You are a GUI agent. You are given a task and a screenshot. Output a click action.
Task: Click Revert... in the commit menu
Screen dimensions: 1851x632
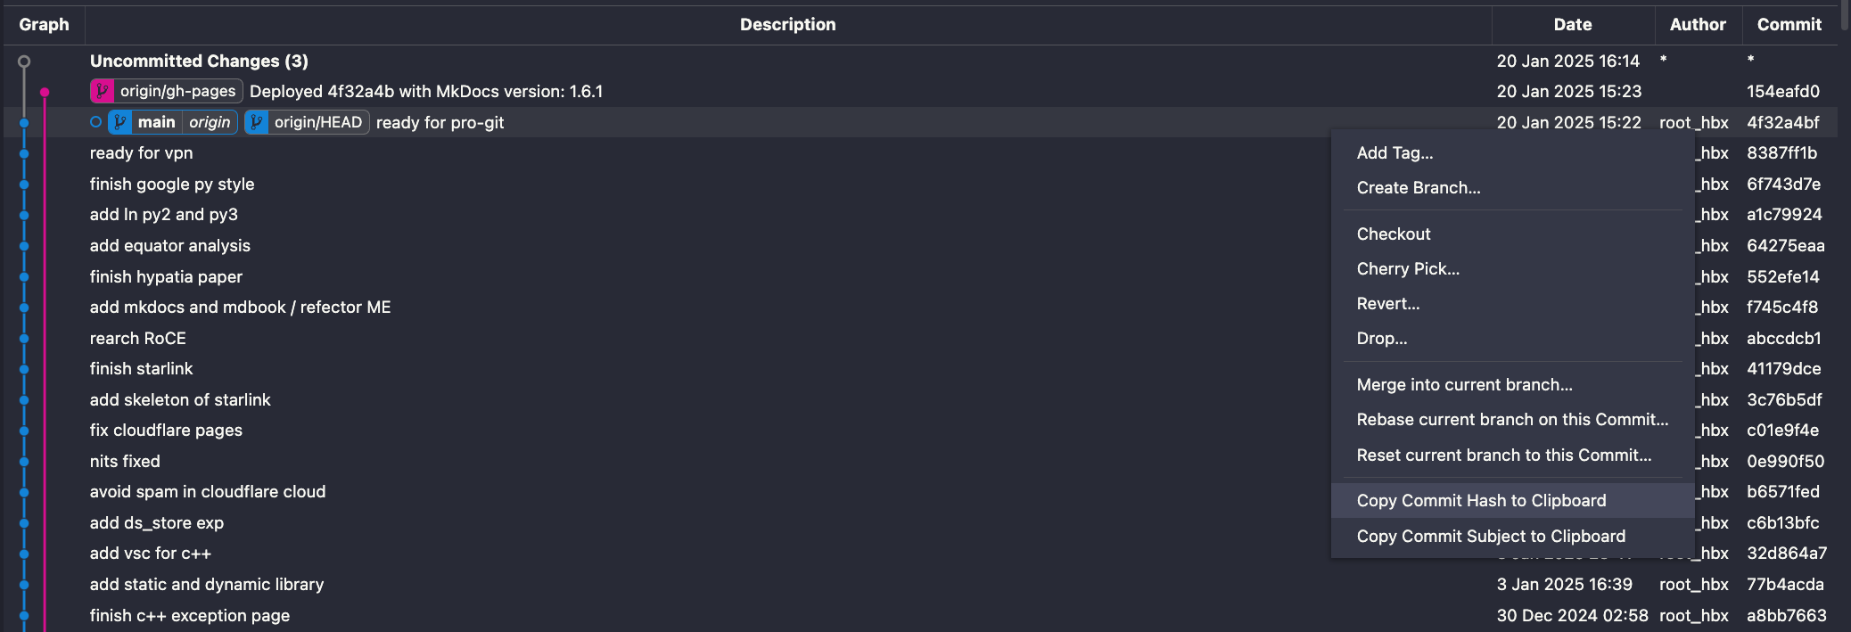point(1387,304)
